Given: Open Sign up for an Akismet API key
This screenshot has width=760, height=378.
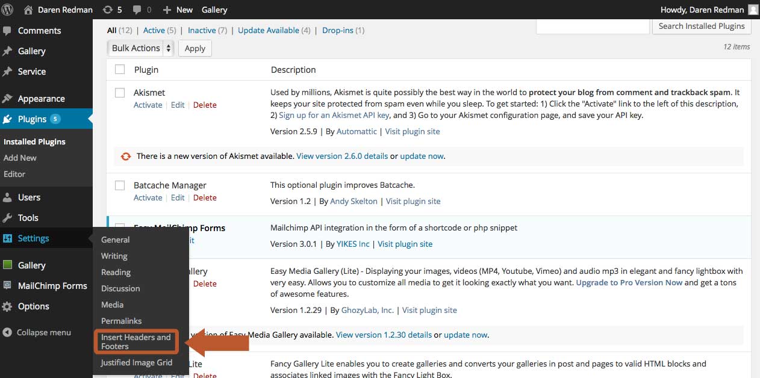Looking at the screenshot, I should point(335,114).
